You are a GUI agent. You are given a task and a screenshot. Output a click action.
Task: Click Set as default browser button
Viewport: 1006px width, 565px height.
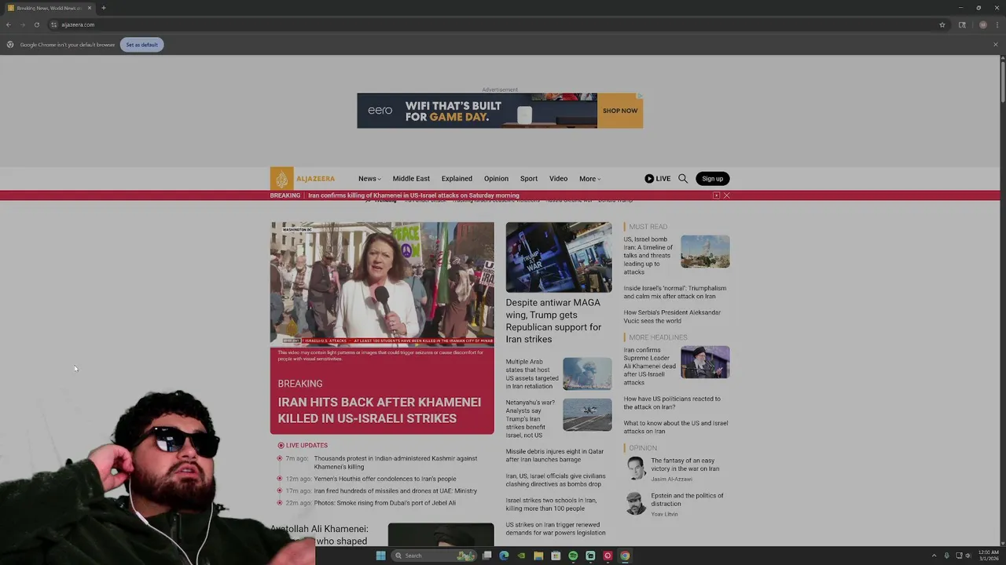click(x=141, y=45)
